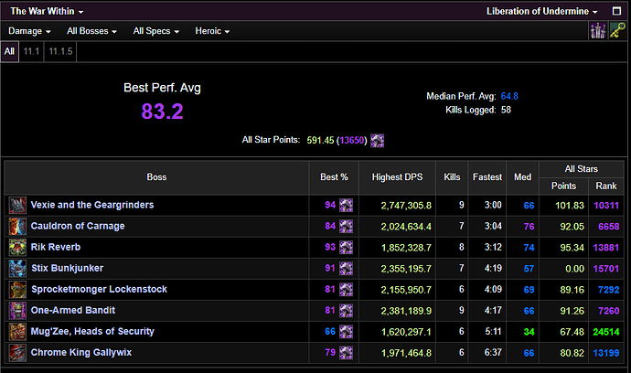Open The War Within expansion dropdown
The image size is (631, 373).
point(47,11)
